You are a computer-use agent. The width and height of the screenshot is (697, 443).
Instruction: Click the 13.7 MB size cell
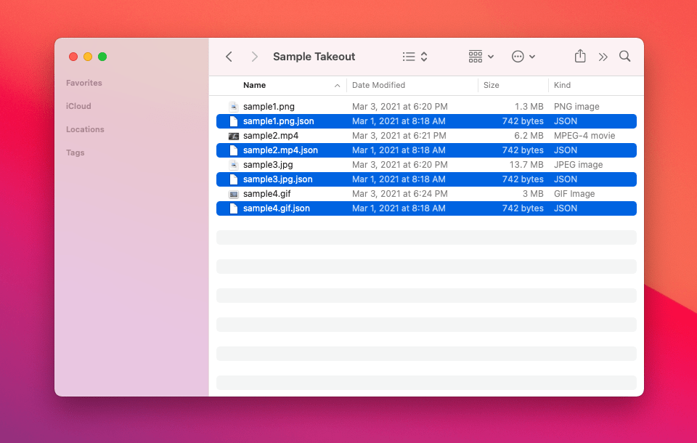526,165
